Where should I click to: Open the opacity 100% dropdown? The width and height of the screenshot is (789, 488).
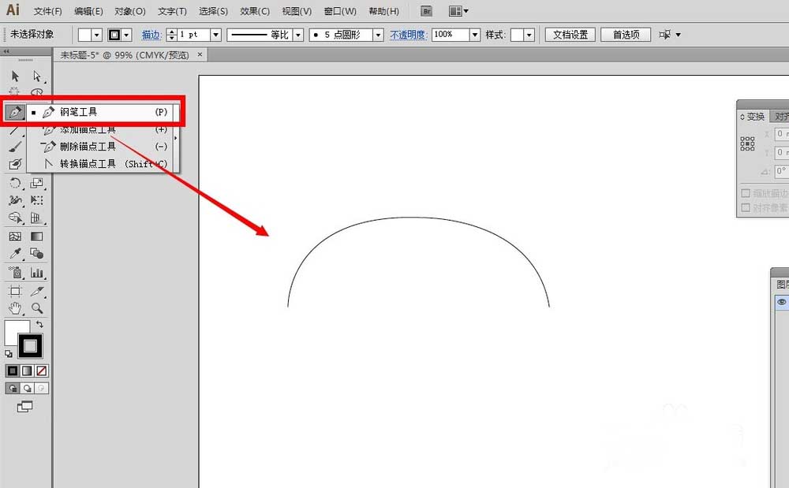(x=474, y=35)
